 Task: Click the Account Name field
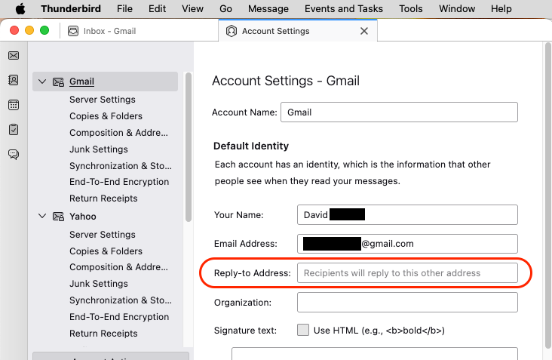coord(399,112)
